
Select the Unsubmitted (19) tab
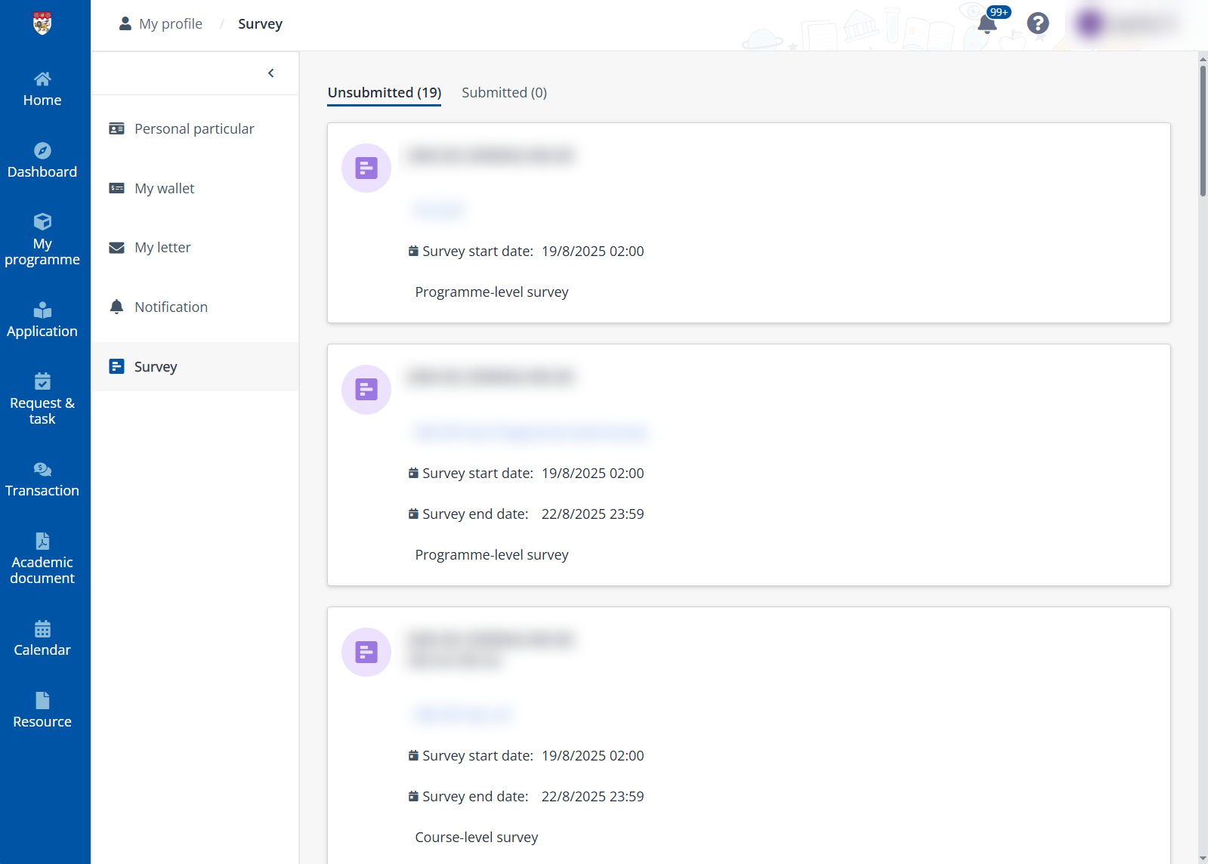(x=384, y=93)
